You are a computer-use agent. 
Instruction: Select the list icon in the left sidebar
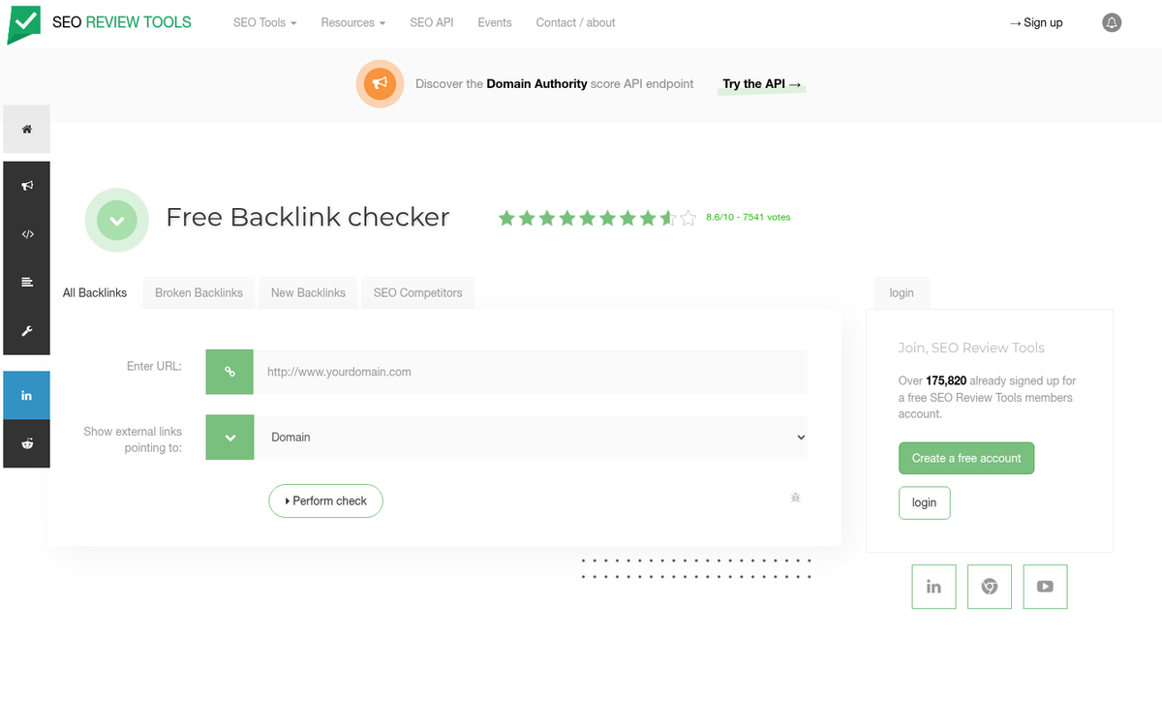tap(26, 282)
